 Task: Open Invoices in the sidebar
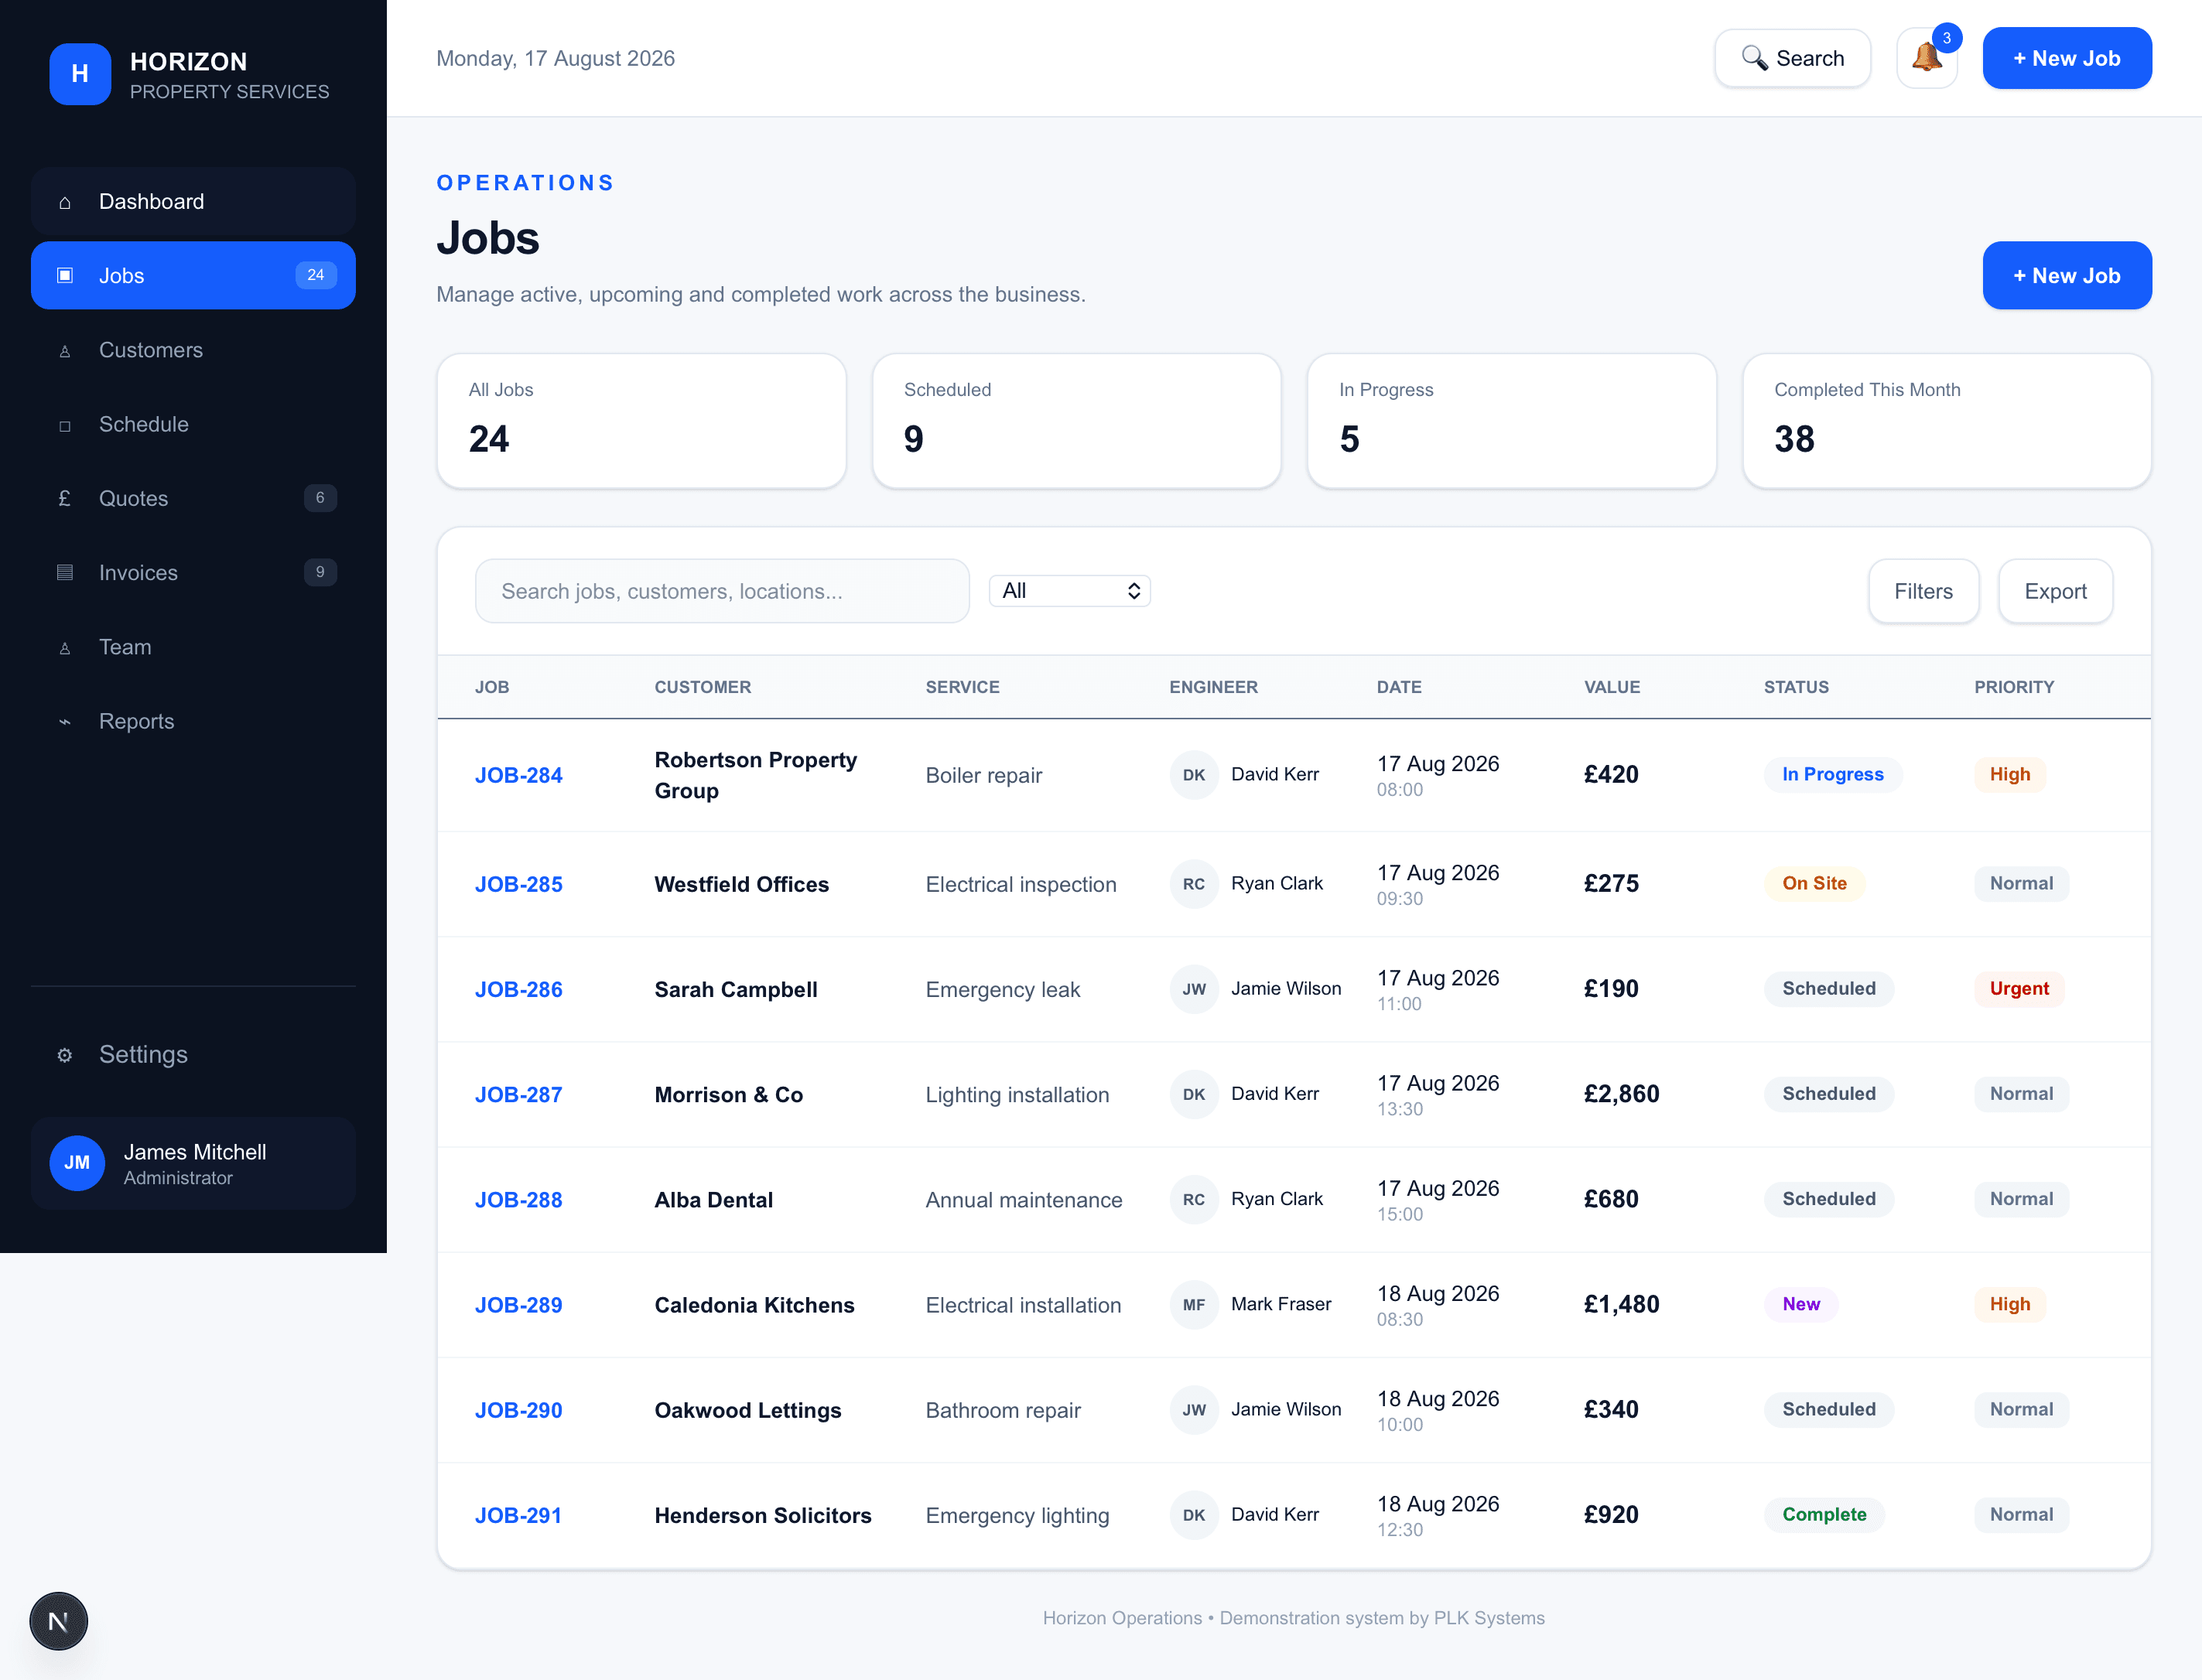tap(193, 573)
